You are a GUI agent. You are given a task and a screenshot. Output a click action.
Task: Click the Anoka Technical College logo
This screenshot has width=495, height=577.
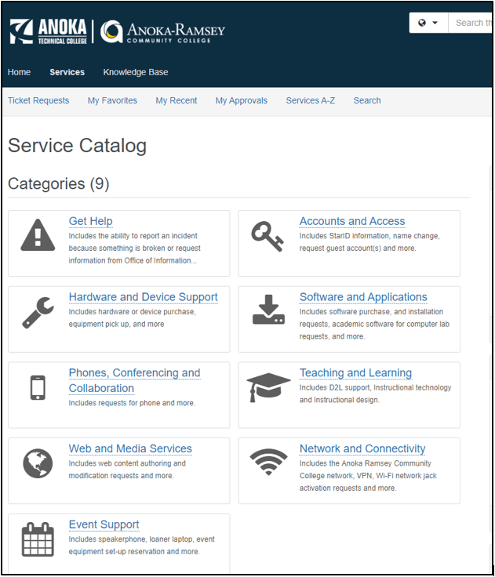coord(49,31)
